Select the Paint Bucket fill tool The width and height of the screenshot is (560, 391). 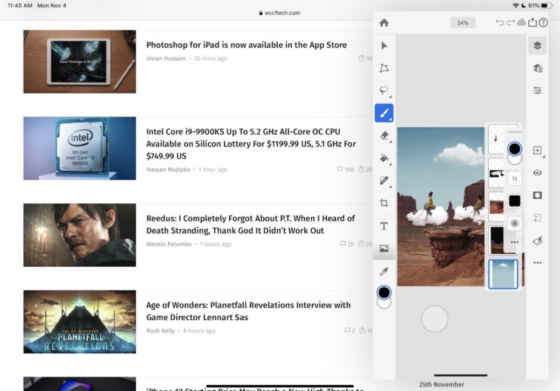click(x=384, y=158)
